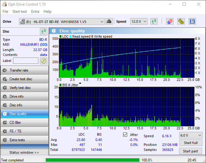
Task: Click the refresh speed icon in toolbar
Action: (x=154, y=21)
